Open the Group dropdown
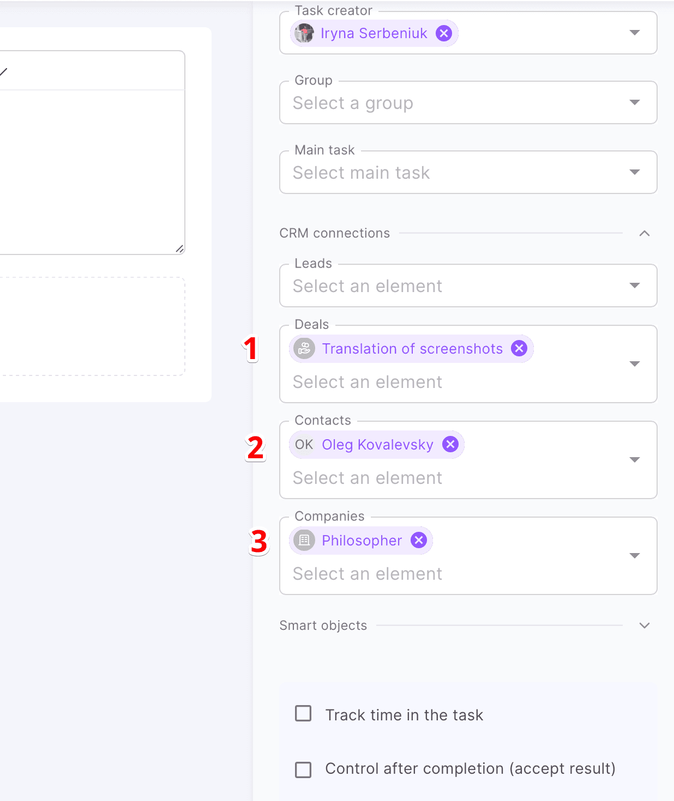Screen dimensions: 674x801 634,102
